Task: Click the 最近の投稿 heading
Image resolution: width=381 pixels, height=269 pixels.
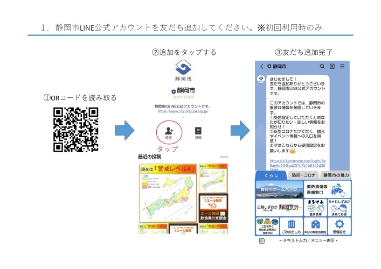Action: click(149, 157)
